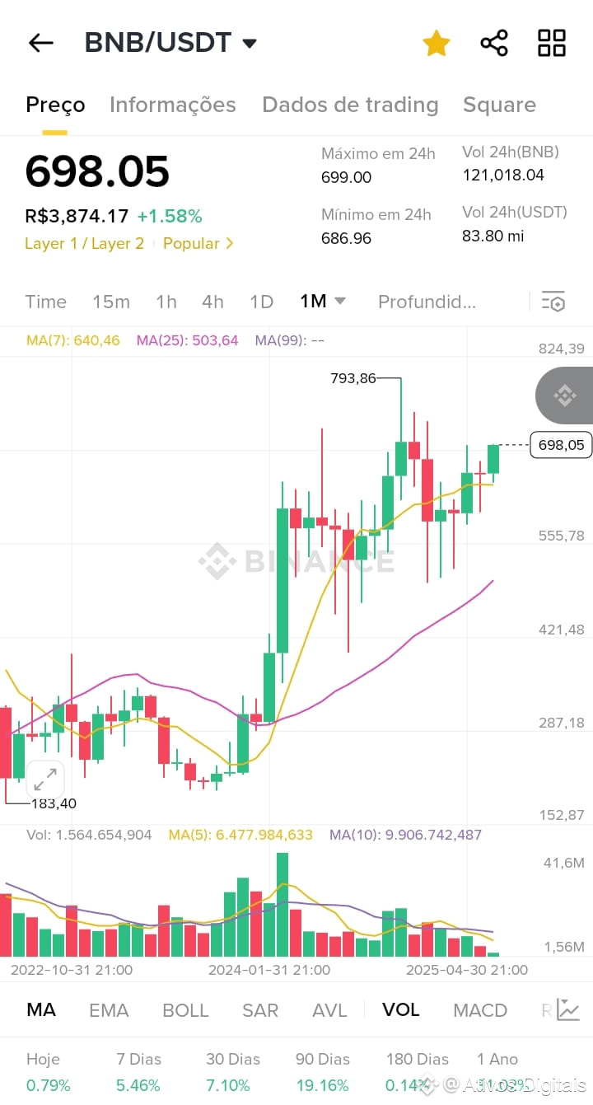
Task: Toggle the MA indicator
Action: (x=41, y=1009)
